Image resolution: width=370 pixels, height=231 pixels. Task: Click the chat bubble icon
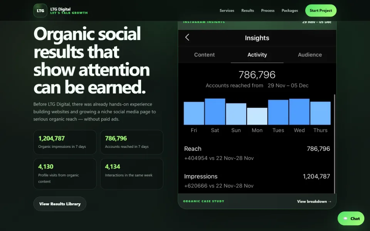point(345,219)
